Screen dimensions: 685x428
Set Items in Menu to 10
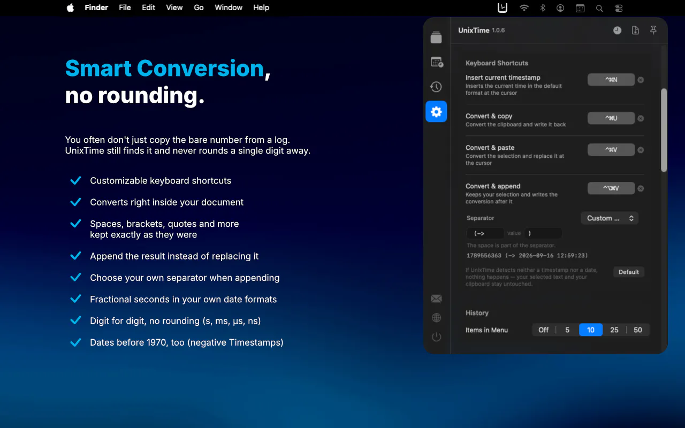pyautogui.click(x=591, y=330)
